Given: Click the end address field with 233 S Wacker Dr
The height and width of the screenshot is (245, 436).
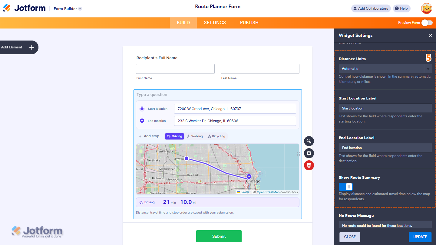Looking at the screenshot, I should (235, 121).
